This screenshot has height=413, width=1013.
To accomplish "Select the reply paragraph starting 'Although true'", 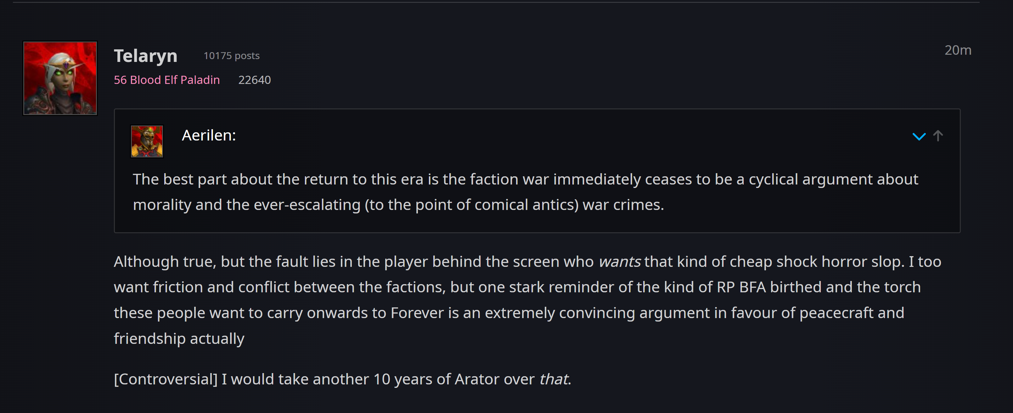I will click(x=527, y=300).
